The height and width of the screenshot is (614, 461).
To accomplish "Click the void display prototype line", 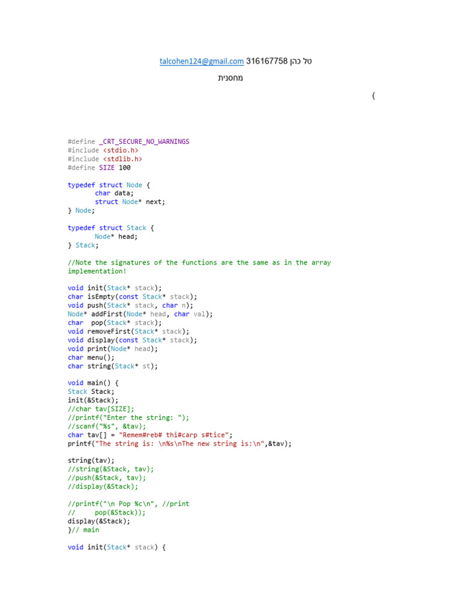I will coord(133,340).
